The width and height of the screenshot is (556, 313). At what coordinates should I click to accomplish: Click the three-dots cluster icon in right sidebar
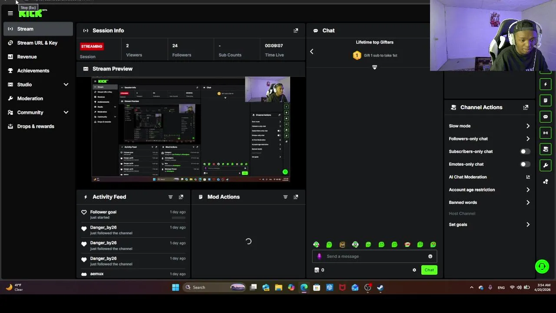[546, 182]
